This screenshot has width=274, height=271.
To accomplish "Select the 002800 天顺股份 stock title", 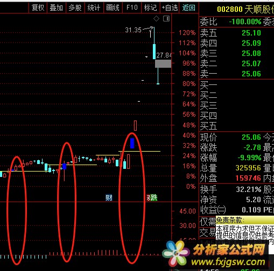I will 245,9.
